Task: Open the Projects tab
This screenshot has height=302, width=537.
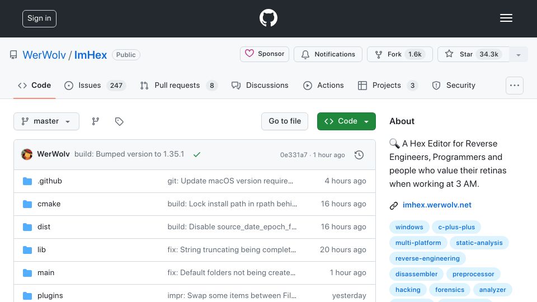Action: 388,85
